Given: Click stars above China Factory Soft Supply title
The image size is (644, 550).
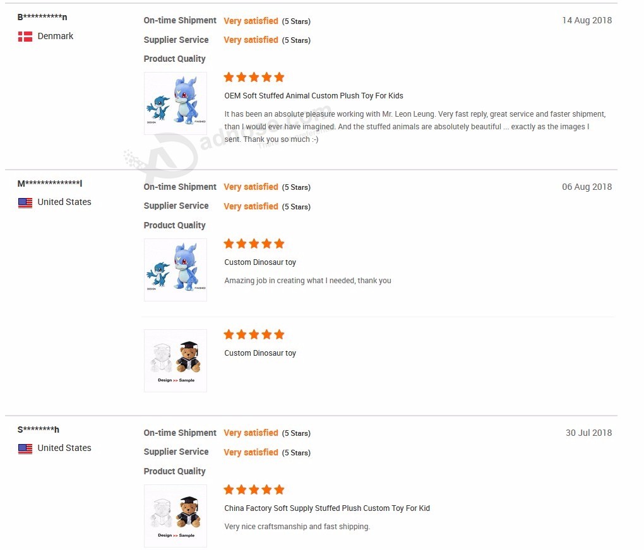Looking at the screenshot, I should 254,489.
